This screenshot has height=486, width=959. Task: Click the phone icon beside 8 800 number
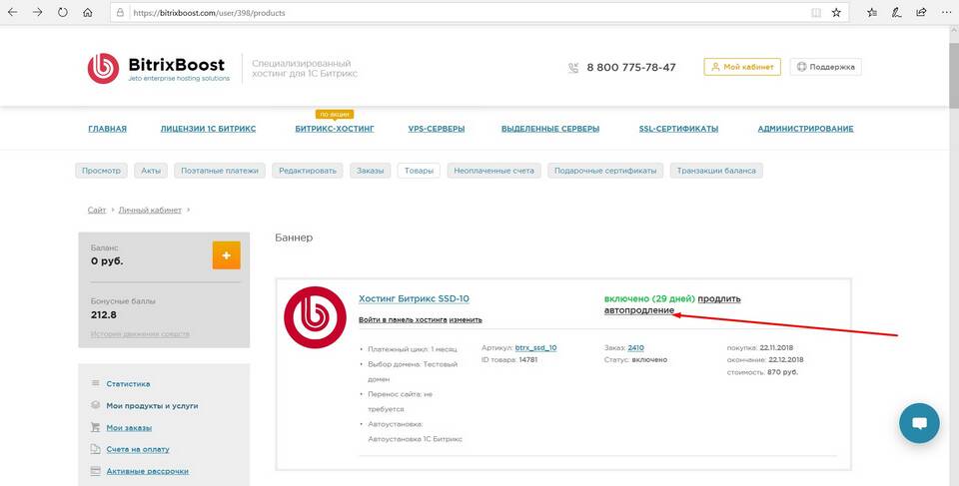pos(573,67)
